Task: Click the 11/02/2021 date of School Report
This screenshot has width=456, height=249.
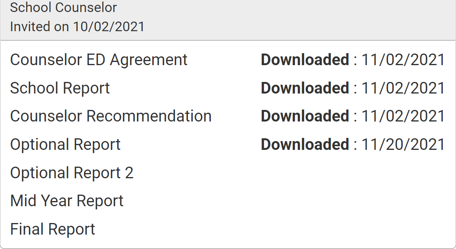Action: click(x=403, y=88)
